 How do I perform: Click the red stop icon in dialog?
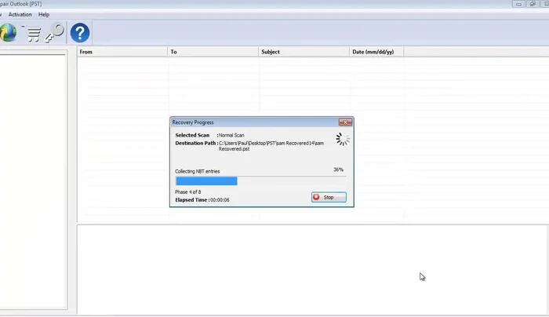pyautogui.click(x=318, y=197)
